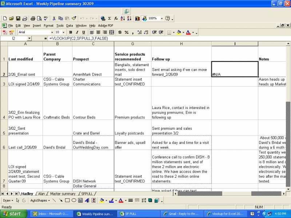This screenshot has height=218, width=291.
Task: Click the red Font Color swatch on drawing toolbar
Action: (121, 201)
